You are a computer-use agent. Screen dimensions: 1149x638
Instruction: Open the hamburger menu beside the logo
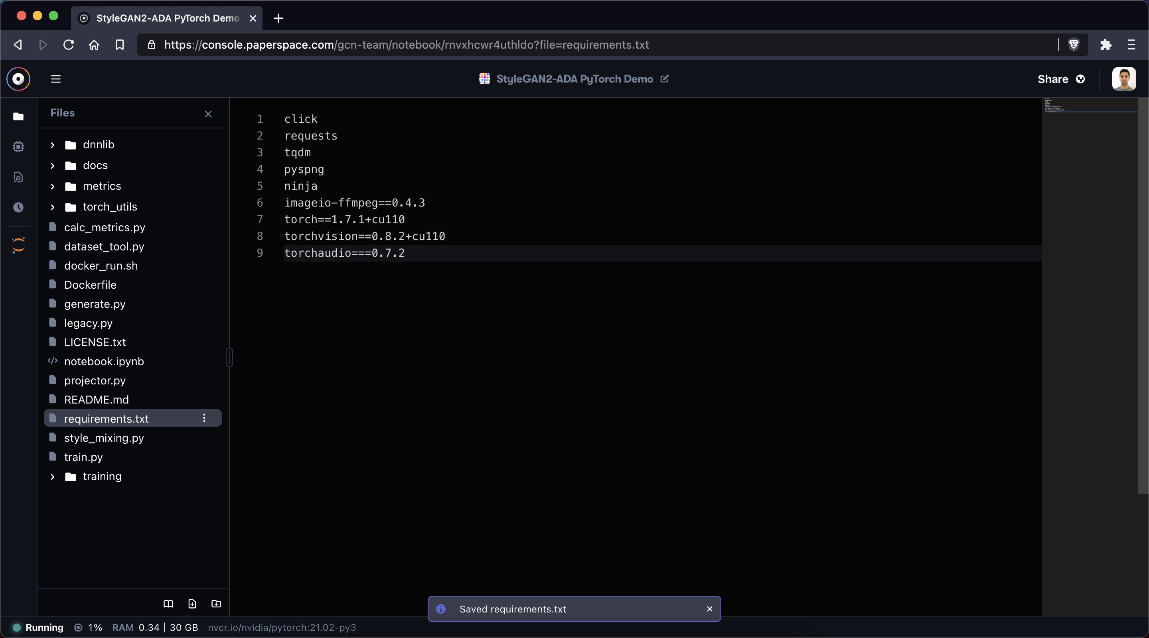click(56, 79)
